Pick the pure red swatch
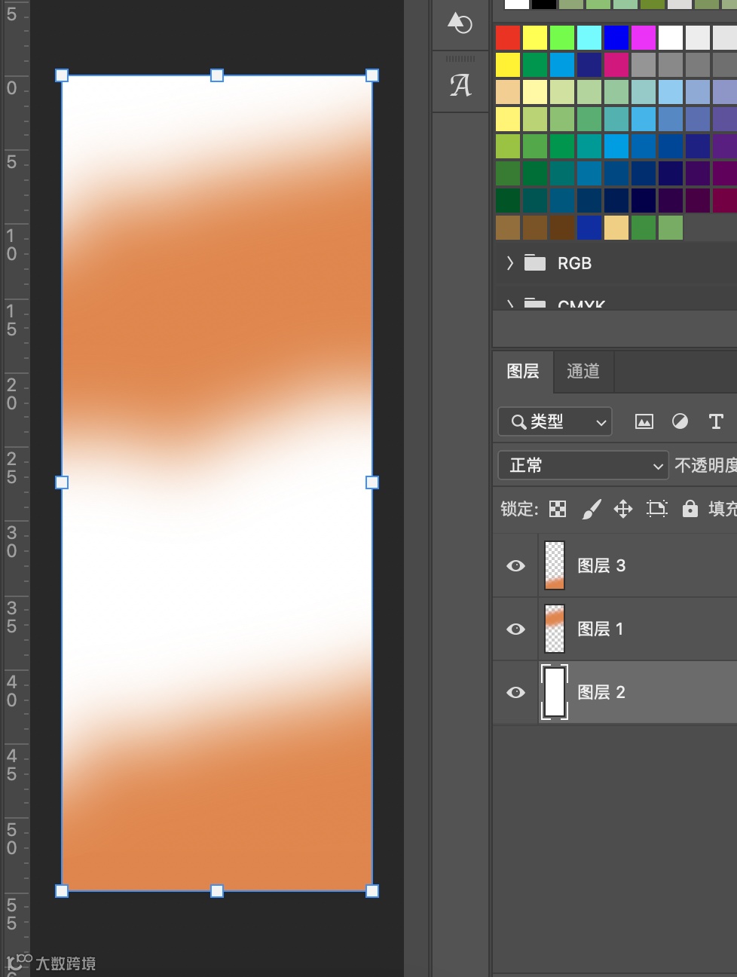Image resolution: width=737 pixels, height=977 pixels. tap(508, 38)
